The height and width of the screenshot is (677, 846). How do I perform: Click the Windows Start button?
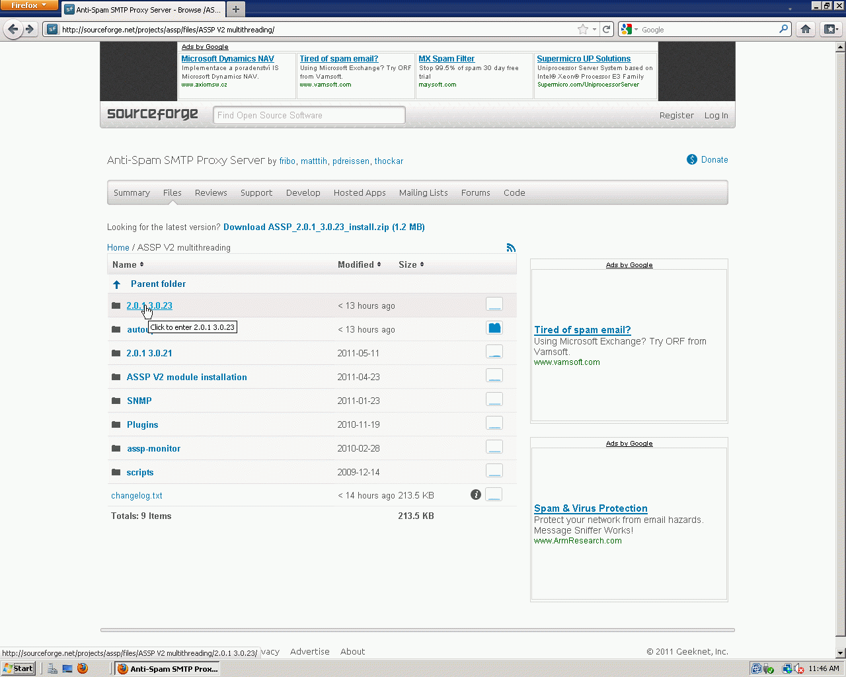click(x=19, y=668)
